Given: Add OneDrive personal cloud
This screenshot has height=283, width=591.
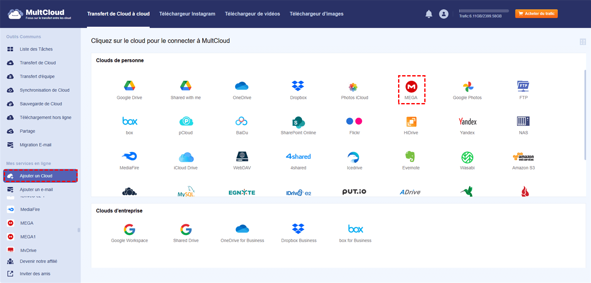Looking at the screenshot, I should click(242, 90).
